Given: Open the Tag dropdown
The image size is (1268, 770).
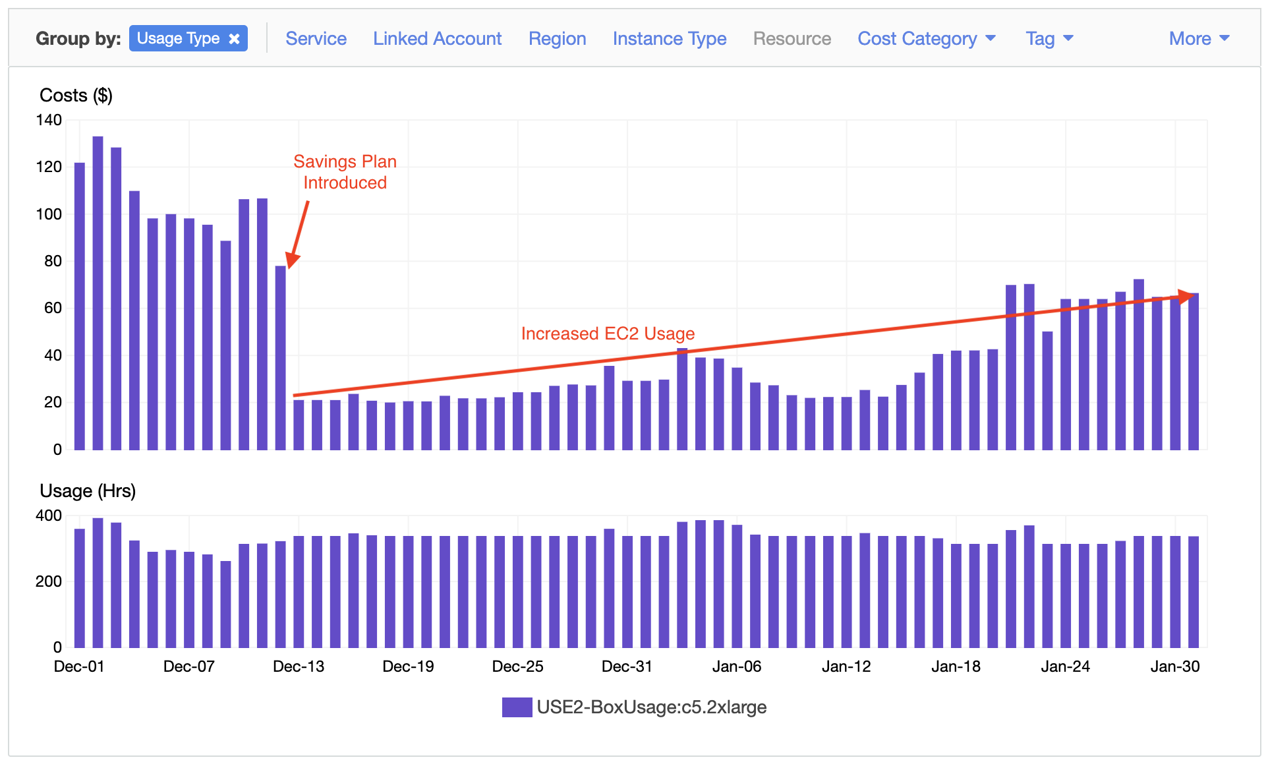Looking at the screenshot, I should click(1049, 39).
